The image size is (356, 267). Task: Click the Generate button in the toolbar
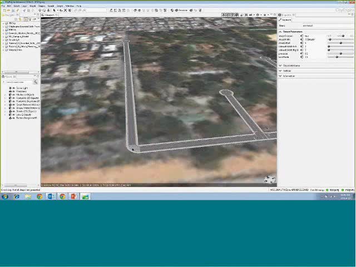point(181,10)
